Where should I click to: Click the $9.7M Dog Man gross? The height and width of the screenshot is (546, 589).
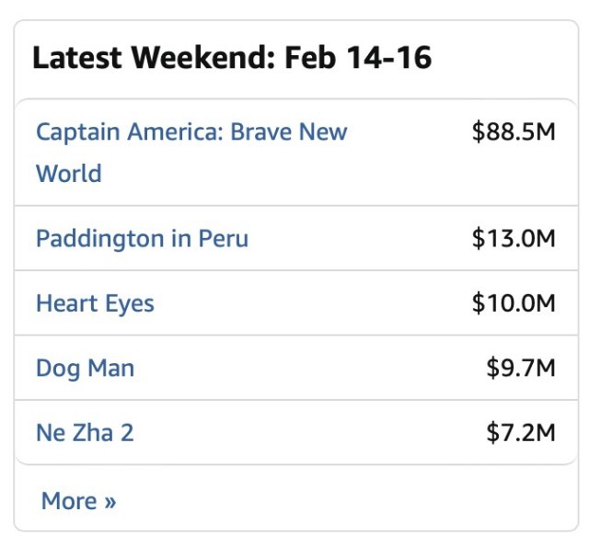pyautogui.click(x=521, y=369)
